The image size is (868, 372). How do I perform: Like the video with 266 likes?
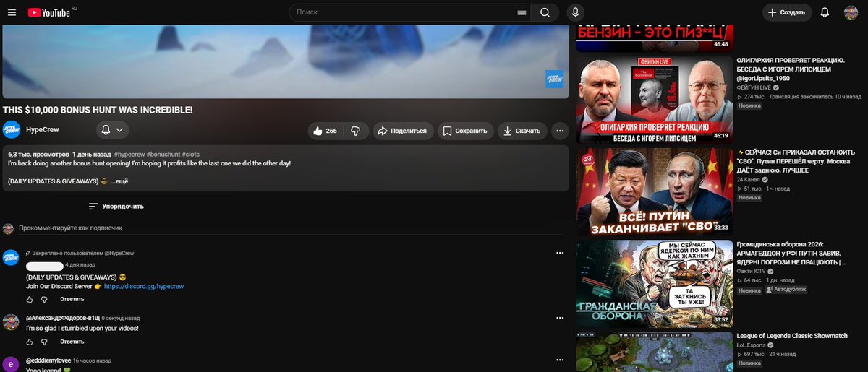325,131
